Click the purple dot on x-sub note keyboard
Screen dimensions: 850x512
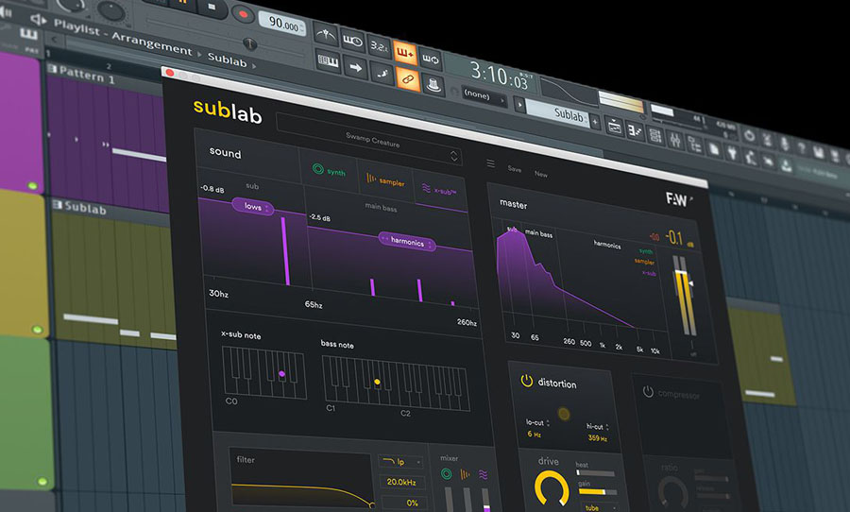[281, 374]
